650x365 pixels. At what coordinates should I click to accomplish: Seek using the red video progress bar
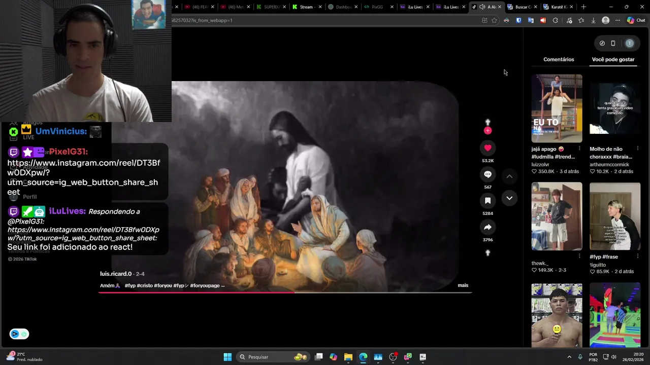click(x=285, y=293)
